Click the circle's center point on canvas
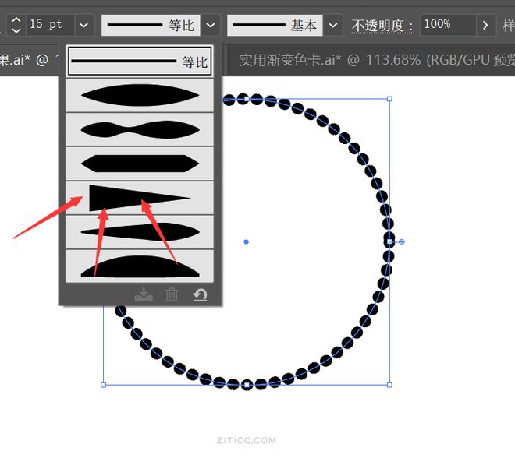The width and height of the screenshot is (515, 472). 246,241
